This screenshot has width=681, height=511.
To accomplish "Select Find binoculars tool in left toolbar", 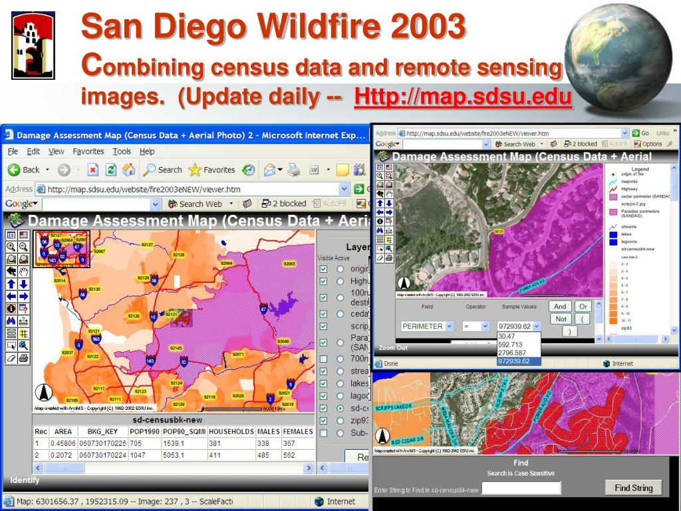I will point(11,321).
